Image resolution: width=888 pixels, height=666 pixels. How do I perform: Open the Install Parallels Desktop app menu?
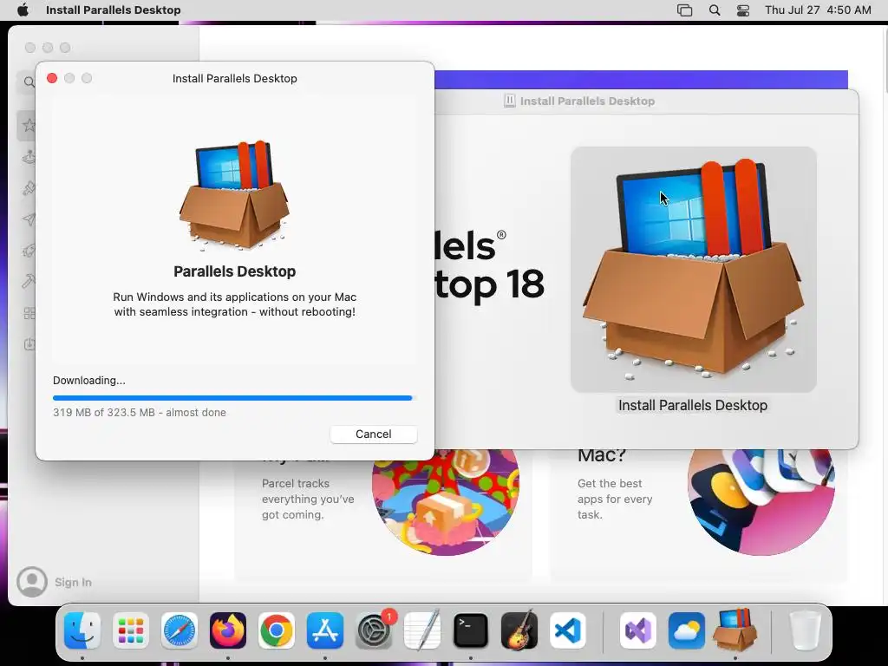tap(114, 10)
